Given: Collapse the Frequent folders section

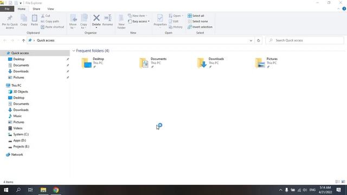Looking at the screenshot, I should click(x=74, y=50).
